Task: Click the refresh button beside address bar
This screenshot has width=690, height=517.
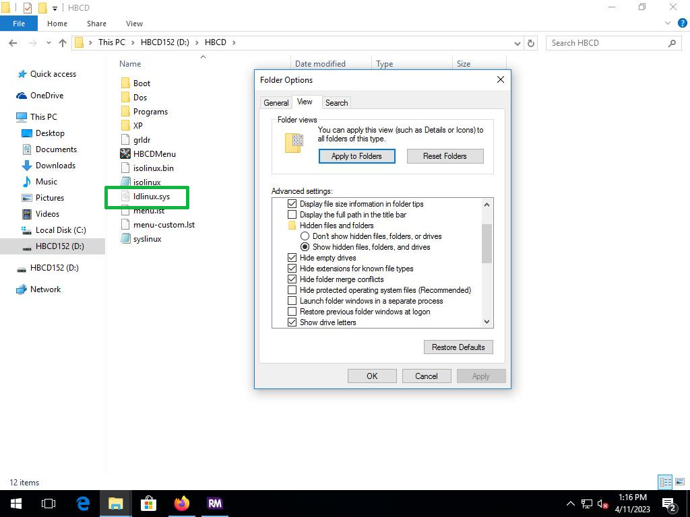Action: click(x=531, y=42)
